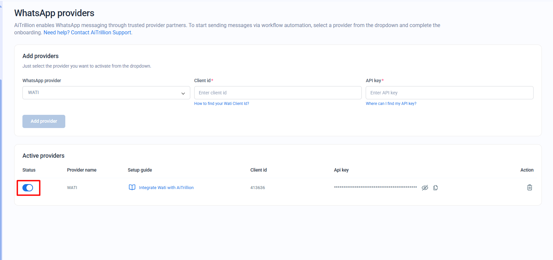Open 'Integrate Wati with AiTrillion' guide link
553x260 pixels.
[x=166, y=187]
